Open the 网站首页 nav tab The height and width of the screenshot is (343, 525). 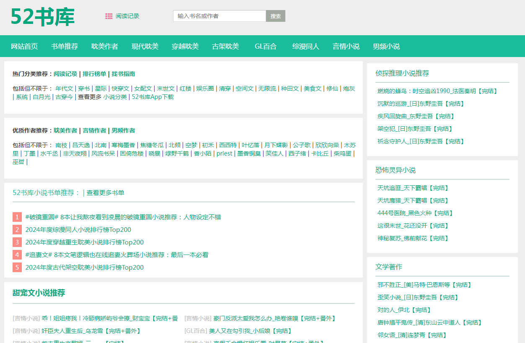[x=24, y=47]
